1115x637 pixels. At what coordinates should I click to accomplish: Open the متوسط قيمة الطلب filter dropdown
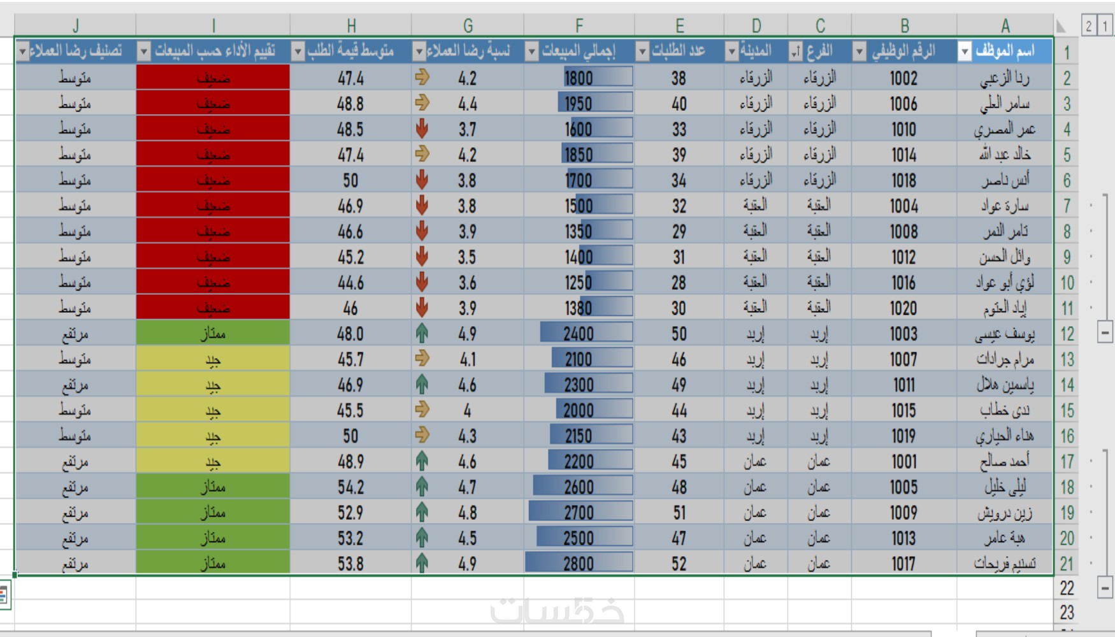point(298,52)
